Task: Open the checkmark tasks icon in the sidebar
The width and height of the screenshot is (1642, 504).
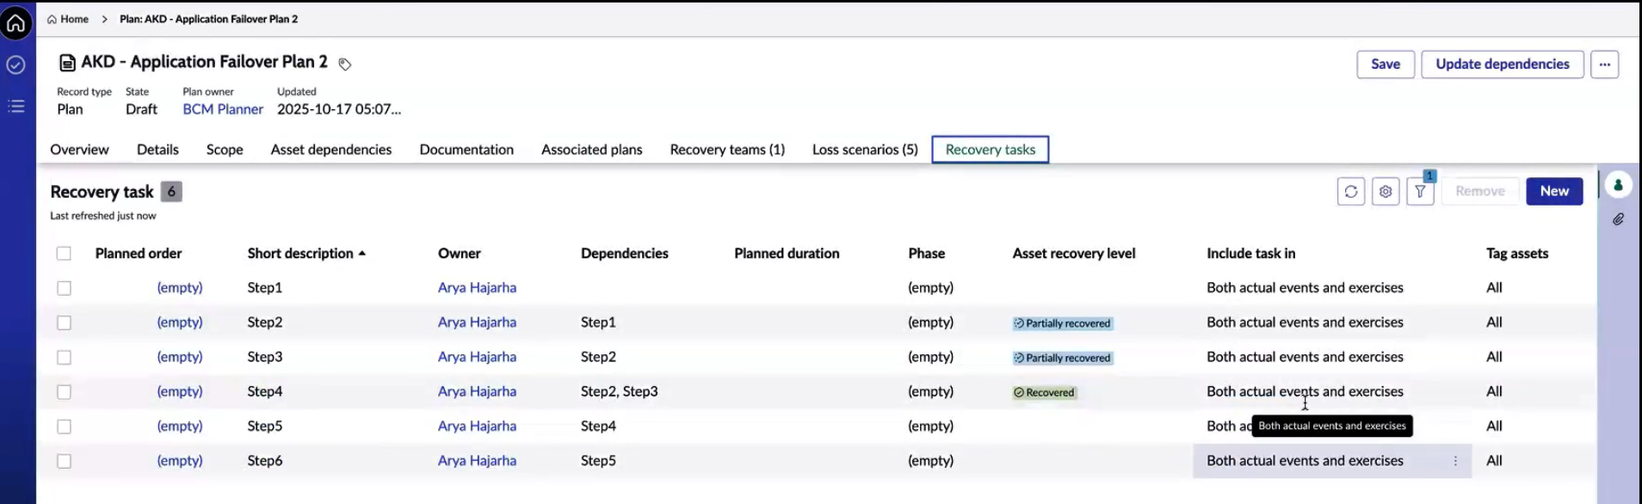Action: click(x=15, y=65)
